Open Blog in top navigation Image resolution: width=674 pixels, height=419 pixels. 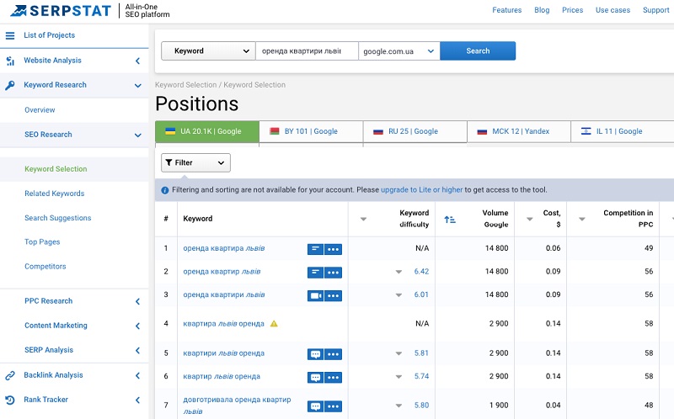tap(542, 10)
